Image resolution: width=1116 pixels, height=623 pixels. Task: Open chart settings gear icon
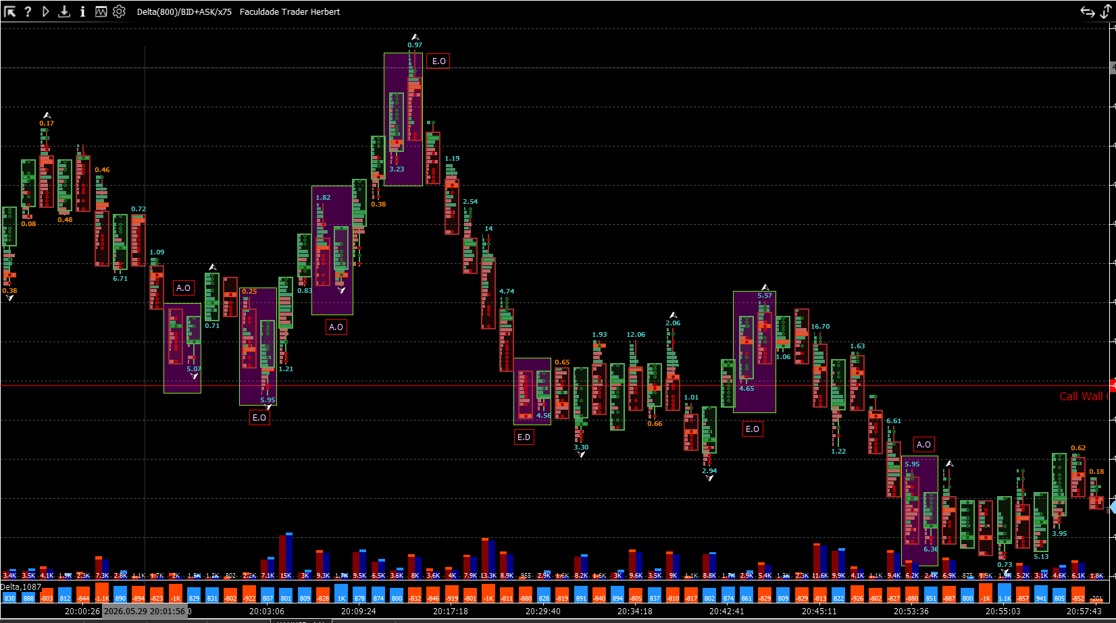(x=119, y=11)
